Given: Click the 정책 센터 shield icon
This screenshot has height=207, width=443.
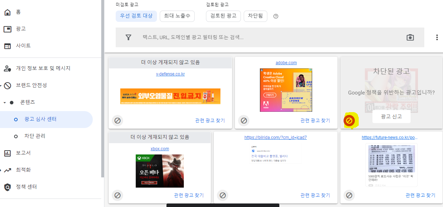Looking at the screenshot, I should 7,187.
